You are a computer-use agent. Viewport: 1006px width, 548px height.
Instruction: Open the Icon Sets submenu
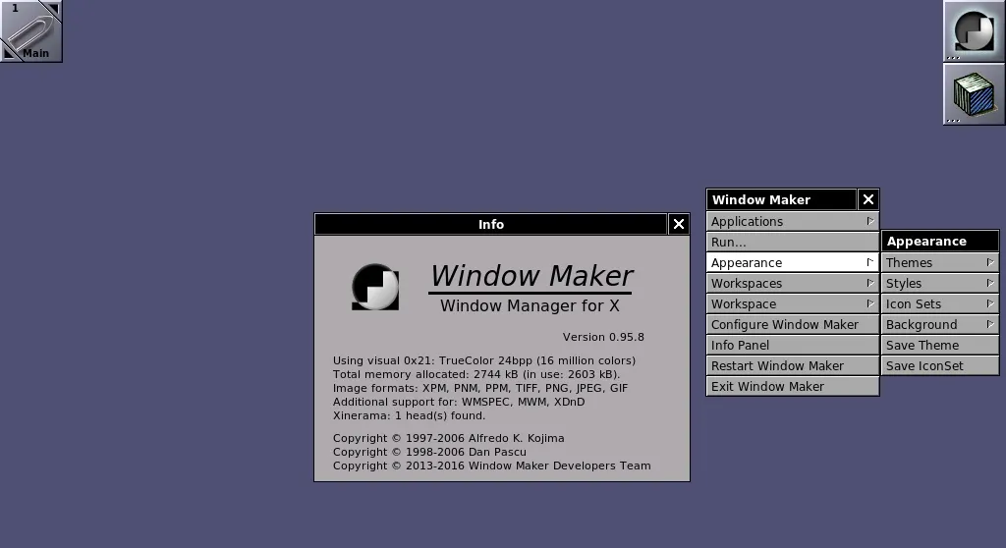(x=940, y=303)
